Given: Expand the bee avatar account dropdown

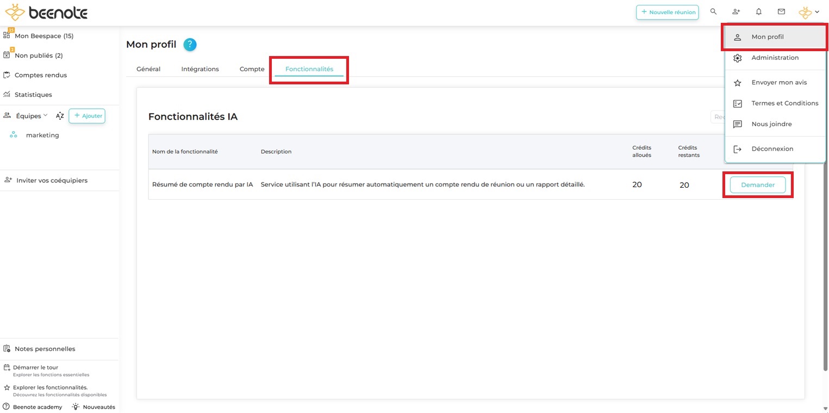Looking at the screenshot, I should pos(808,12).
